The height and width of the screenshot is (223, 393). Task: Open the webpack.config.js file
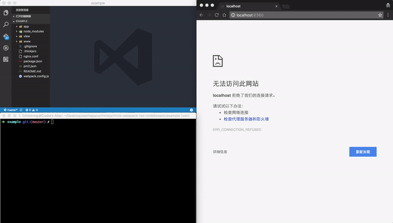pyautogui.click(x=31, y=76)
